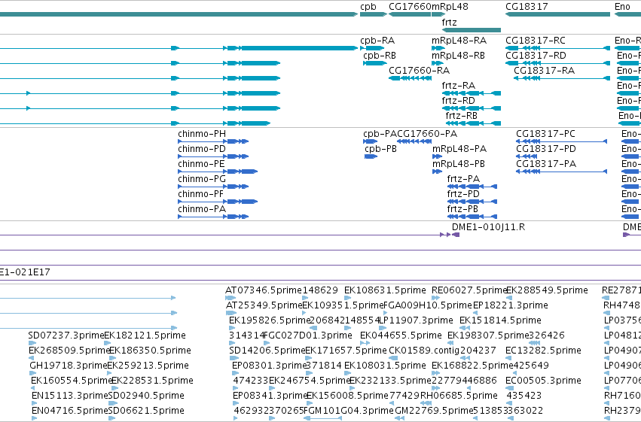The image size is (641, 422).
Task: Select the CG18317 gene bar
Action: [x=557, y=14]
